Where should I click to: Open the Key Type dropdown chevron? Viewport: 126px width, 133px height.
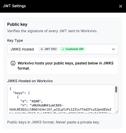113,49
